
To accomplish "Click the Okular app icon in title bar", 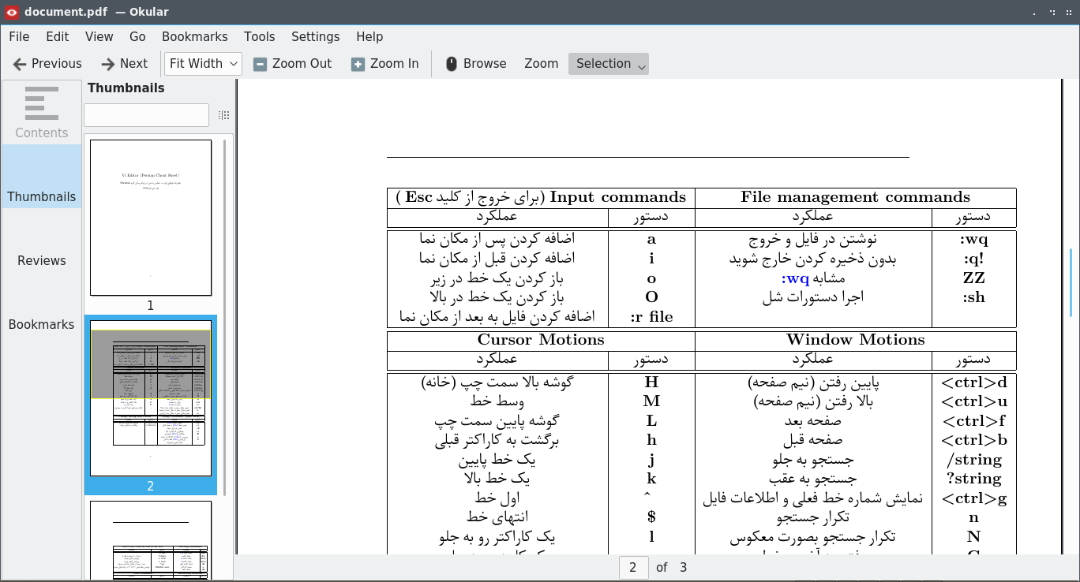I will pyautogui.click(x=12, y=12).
